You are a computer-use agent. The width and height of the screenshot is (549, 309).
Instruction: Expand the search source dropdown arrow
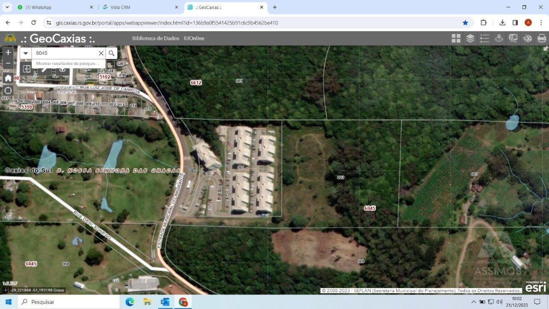click(26, 53)
